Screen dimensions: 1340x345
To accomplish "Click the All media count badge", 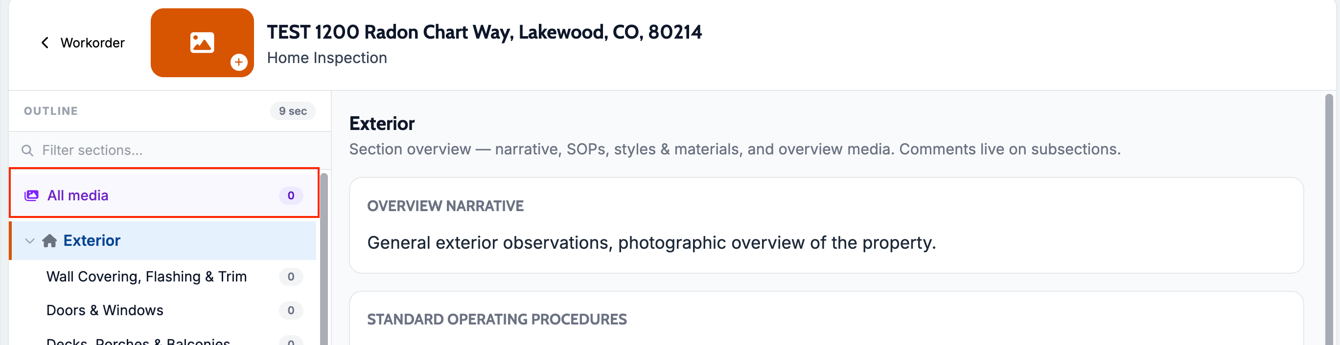I will (x=291, y=195).
